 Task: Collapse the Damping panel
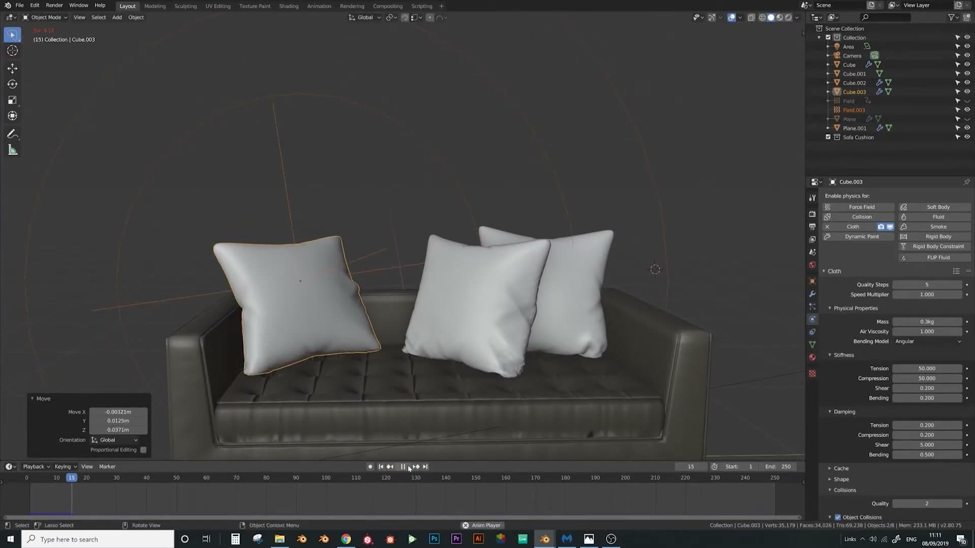[844, 412]
